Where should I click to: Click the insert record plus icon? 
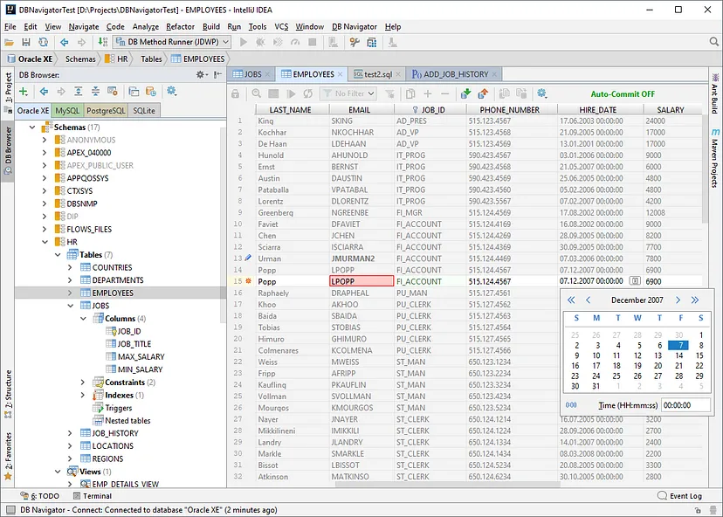(428, 93)
